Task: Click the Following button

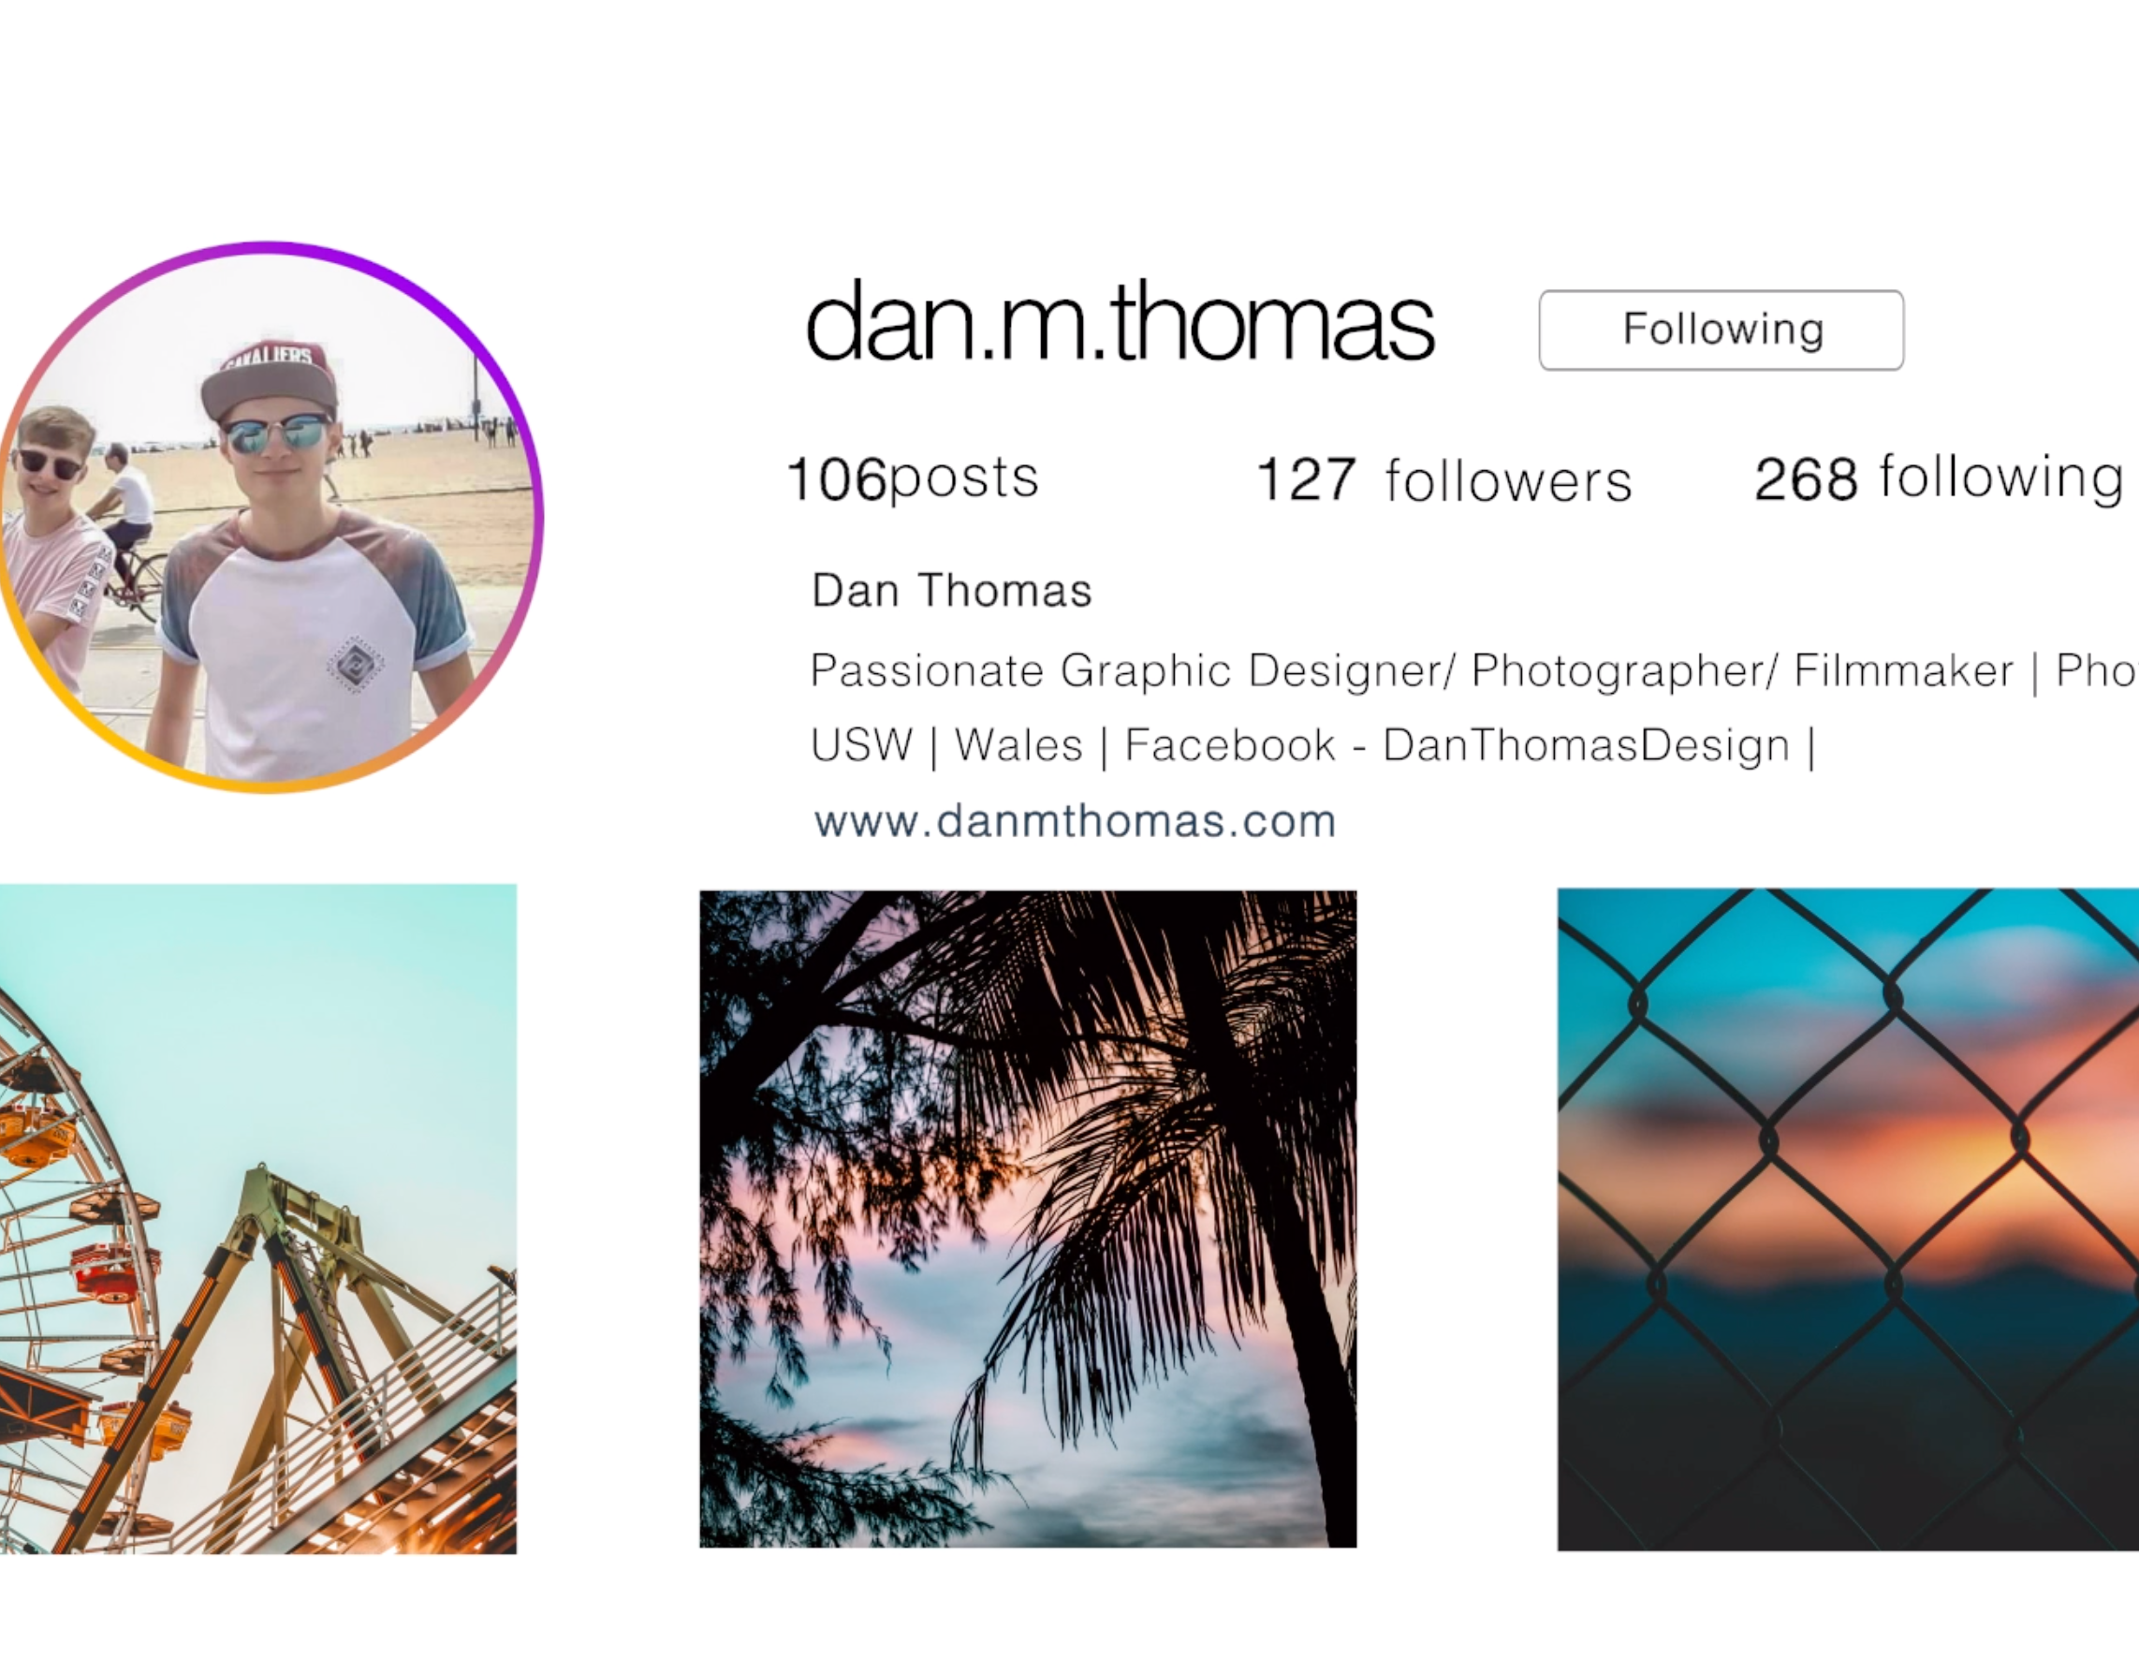Action: click(1721, 330)
